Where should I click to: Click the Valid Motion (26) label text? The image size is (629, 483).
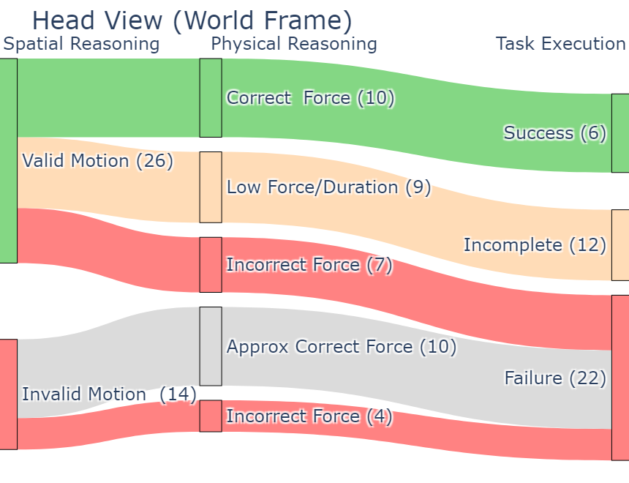coord(98,161)
